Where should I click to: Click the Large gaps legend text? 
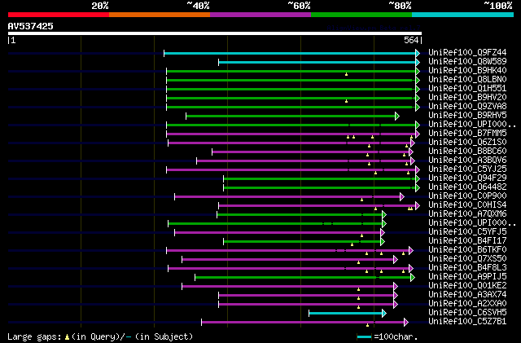(100, 336)
